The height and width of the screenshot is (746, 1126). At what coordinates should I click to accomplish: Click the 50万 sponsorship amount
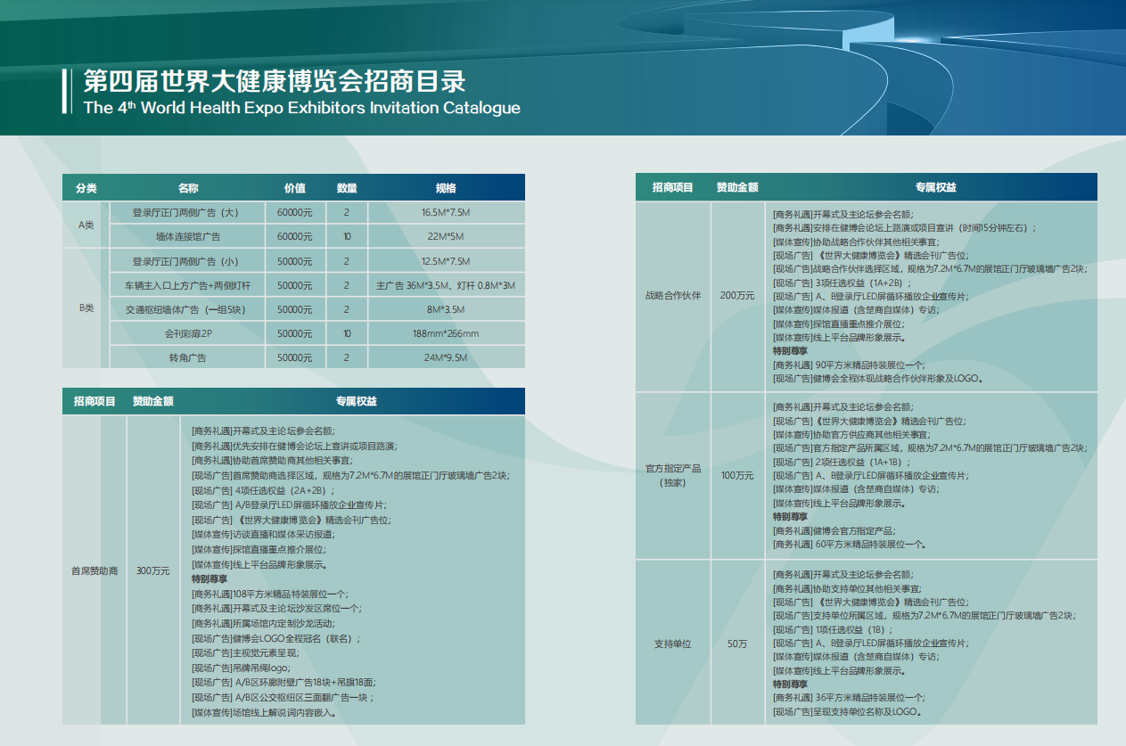[x=737, y=644]
